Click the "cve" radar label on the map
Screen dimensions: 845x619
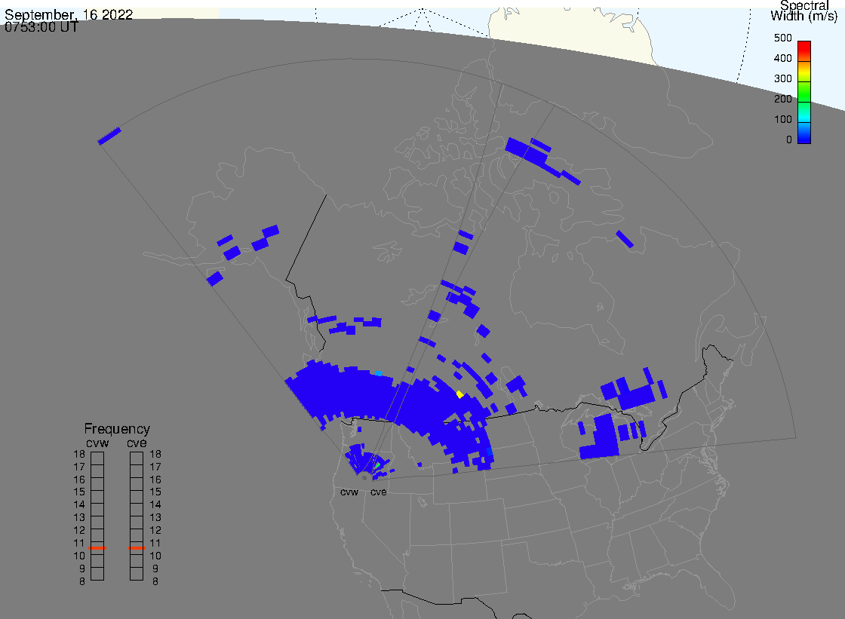click(378, 492)
